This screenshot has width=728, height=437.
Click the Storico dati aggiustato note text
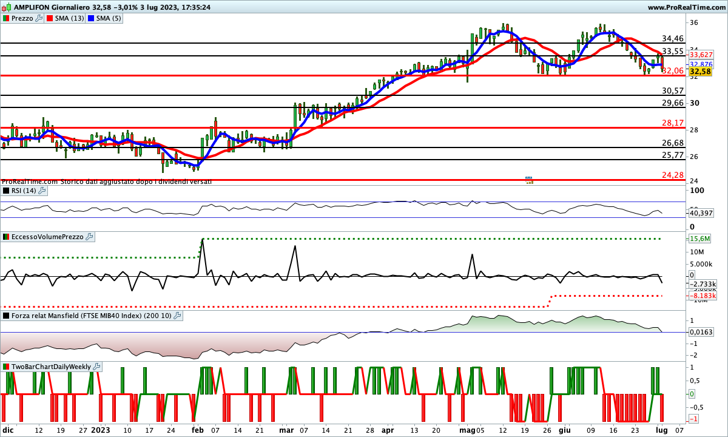135,181
